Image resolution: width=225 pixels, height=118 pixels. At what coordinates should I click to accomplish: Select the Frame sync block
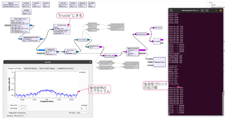point(51,52)
